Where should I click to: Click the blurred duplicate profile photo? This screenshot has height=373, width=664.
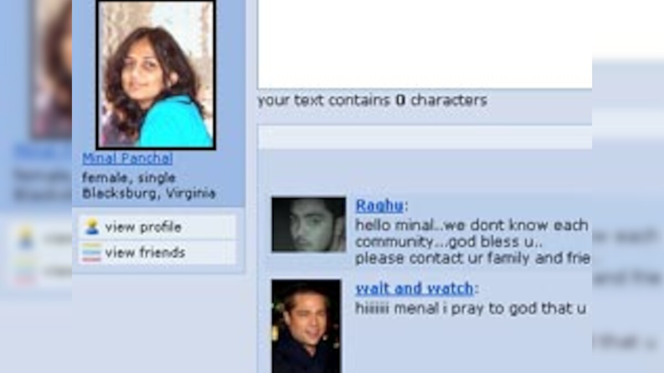click(x=51, y=69)
